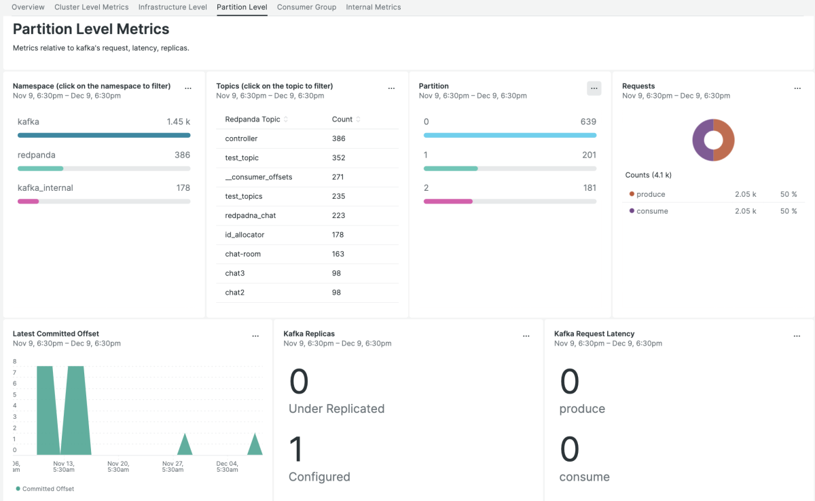The width and height of the screenshot is (815, 501).
Task: Toggle the produce legend entry
Action: click(x=651, y=194)
